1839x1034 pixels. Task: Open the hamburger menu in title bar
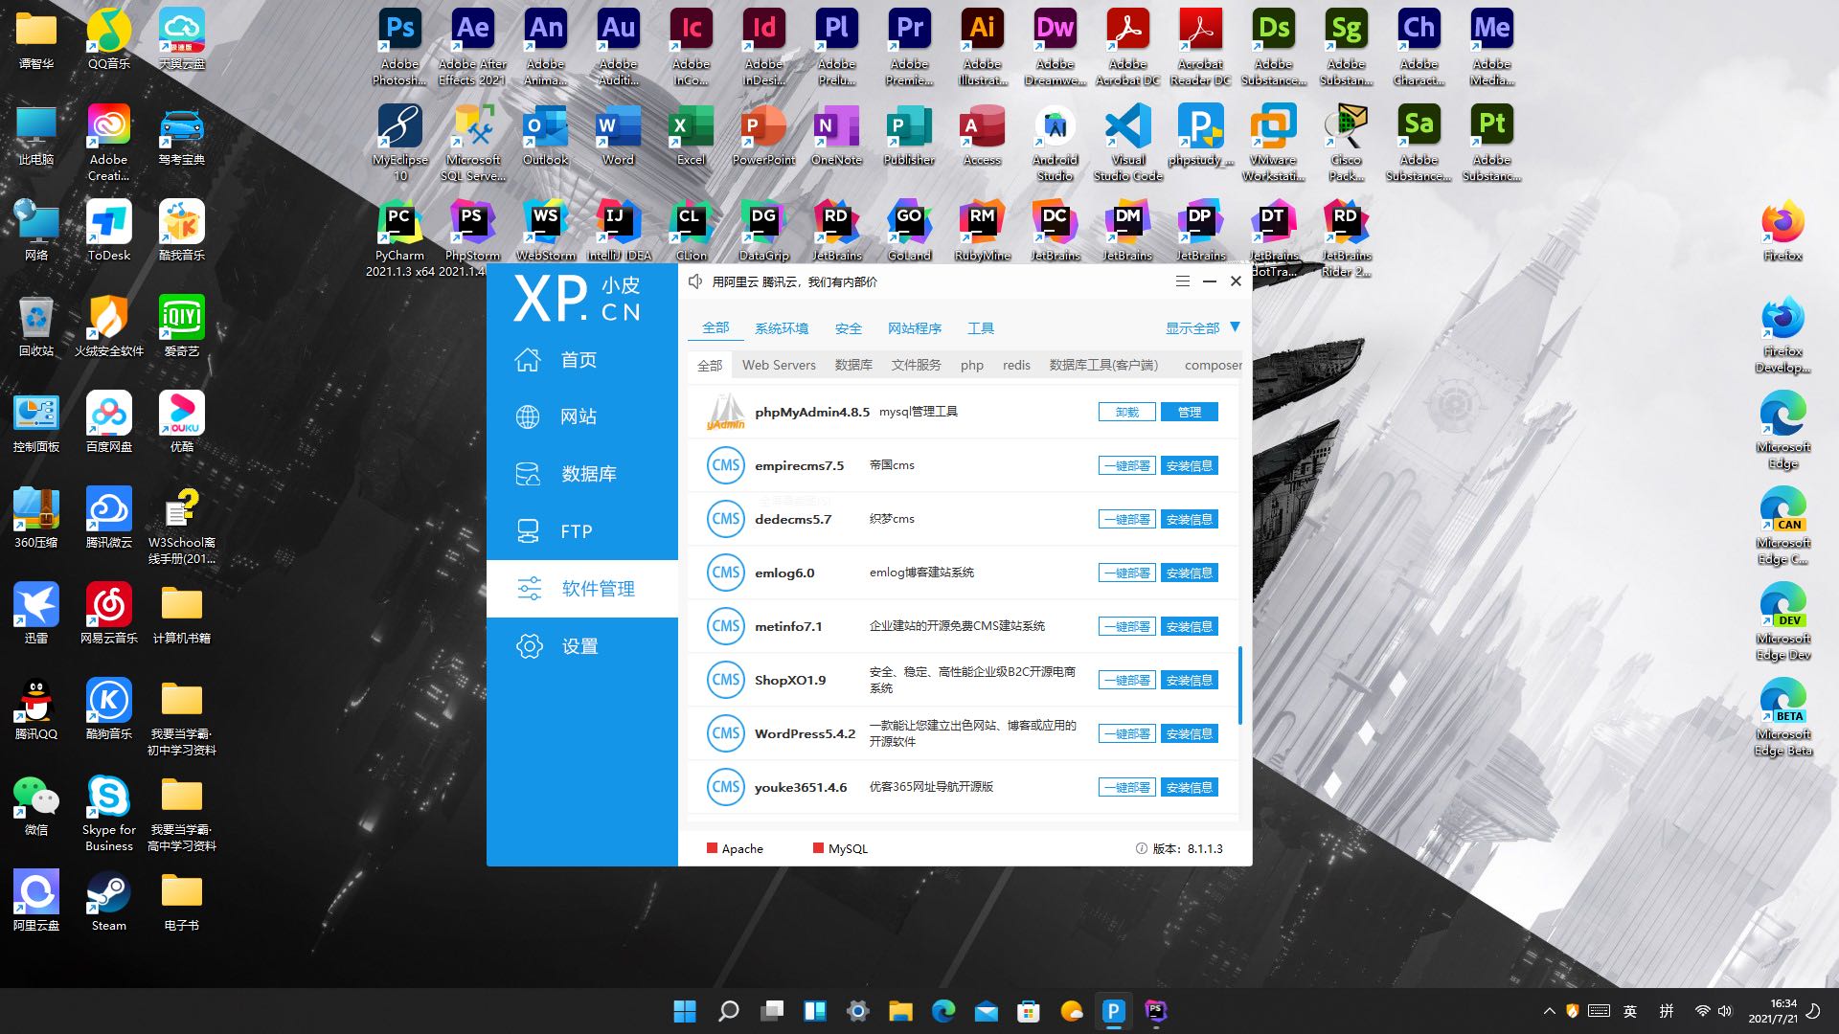pos(1183,281)
